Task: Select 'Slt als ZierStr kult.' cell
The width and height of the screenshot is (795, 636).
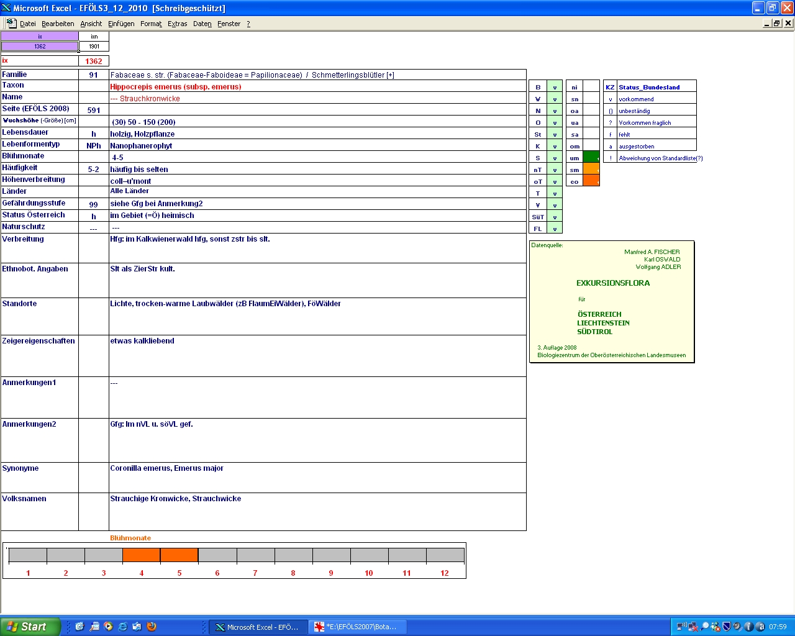Action: (x=317, y=280)
